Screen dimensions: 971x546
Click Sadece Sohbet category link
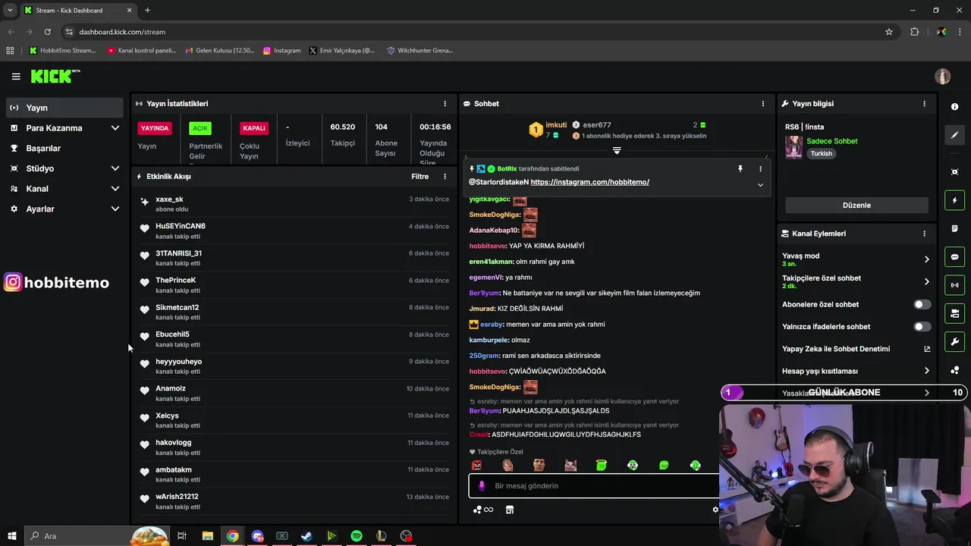point(831,141)
